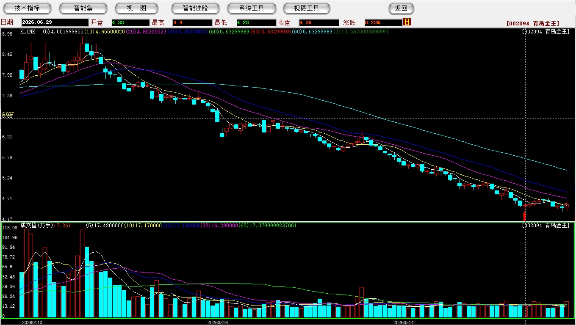Click the 8.98 price axis label
The width and height of the screenshot is (576, 325).
(7, 34)
